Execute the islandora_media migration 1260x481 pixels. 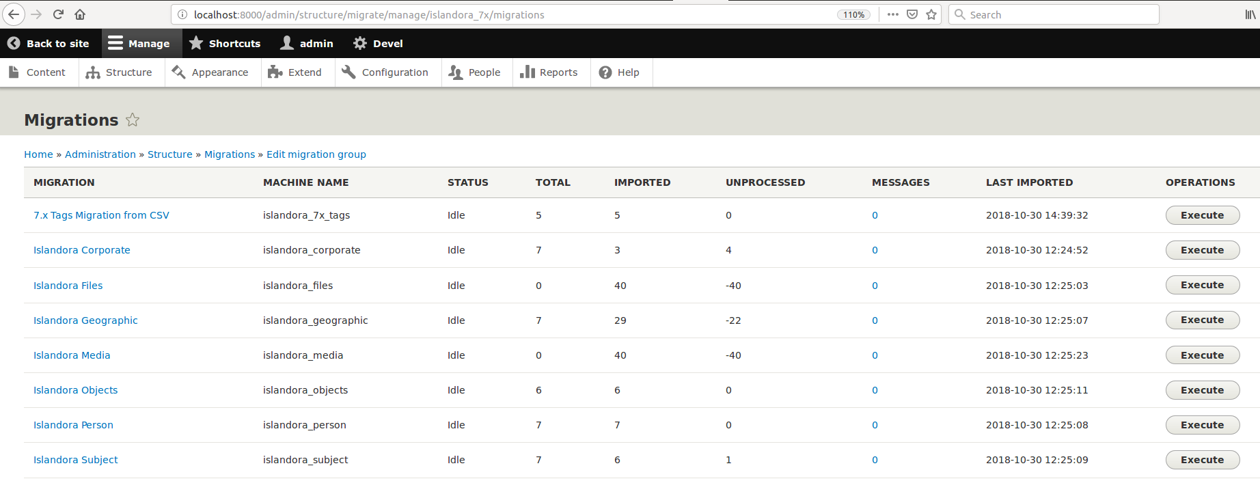[1203, 355]
